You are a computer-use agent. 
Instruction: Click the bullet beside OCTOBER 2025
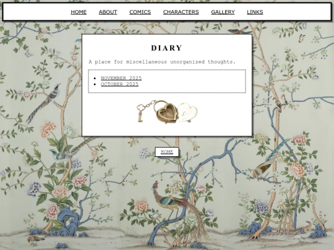(95, 85)
